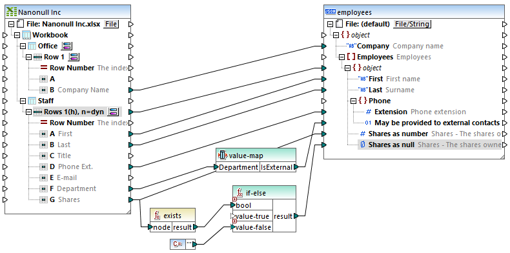Image resolution: width=510 pixels, height=253 pixels.
Task: Click the File button beside Nanonull Inc.xlsx
Action: pyautogui.click(x=111, y=24)
